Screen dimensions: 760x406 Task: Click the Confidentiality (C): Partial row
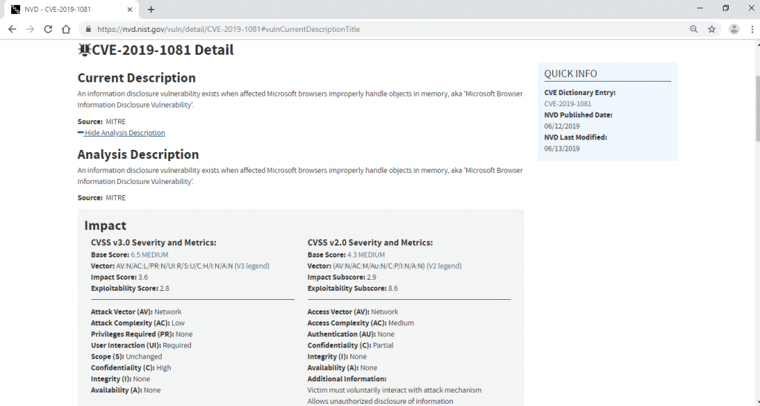click(x=350, y=345)
